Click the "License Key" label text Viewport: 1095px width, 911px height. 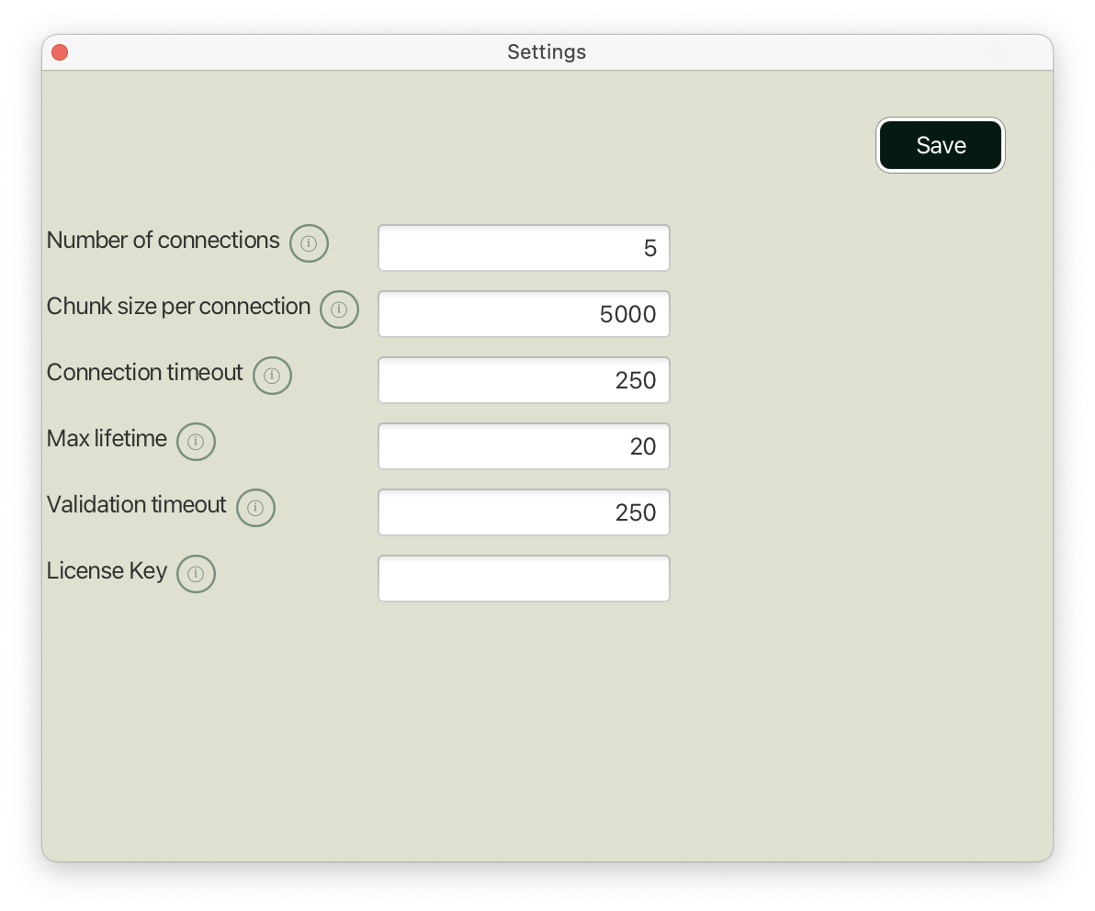coord(107,571)
